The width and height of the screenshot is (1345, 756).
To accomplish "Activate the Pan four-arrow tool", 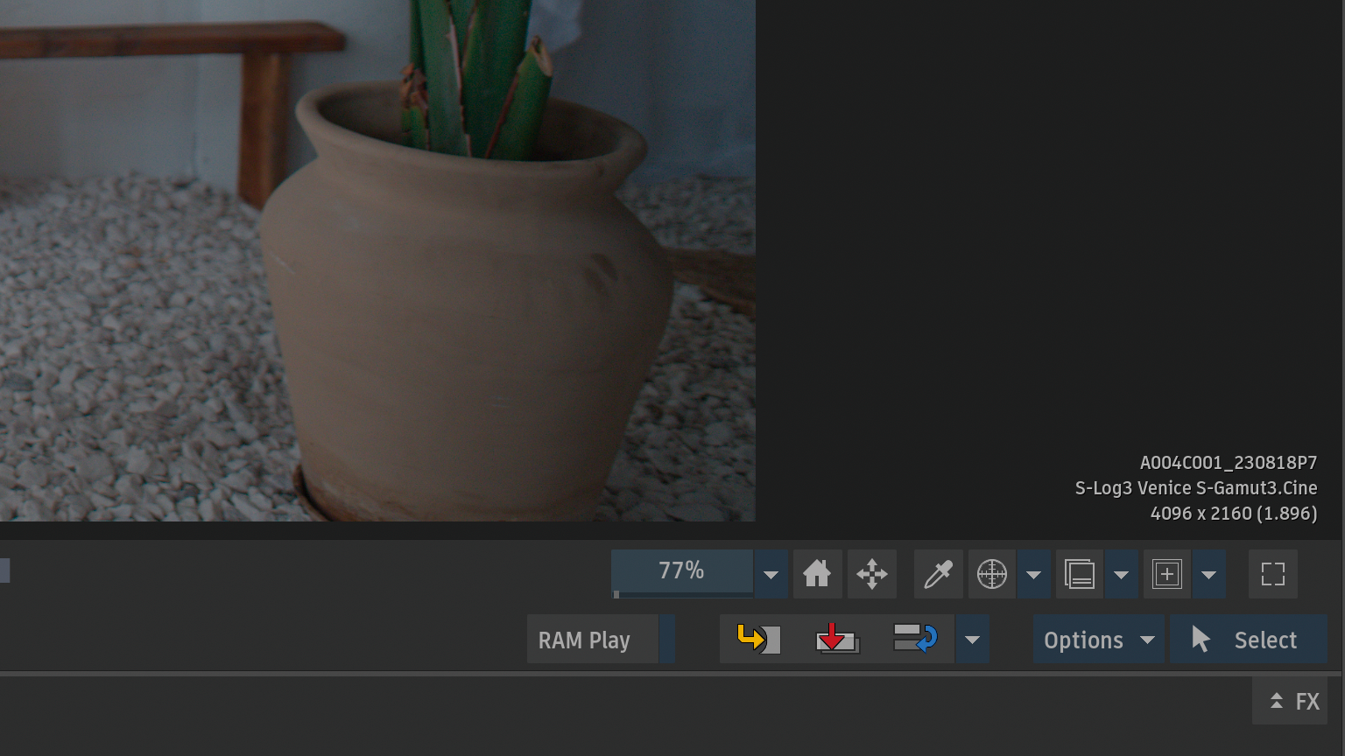I will click(871, 574).
